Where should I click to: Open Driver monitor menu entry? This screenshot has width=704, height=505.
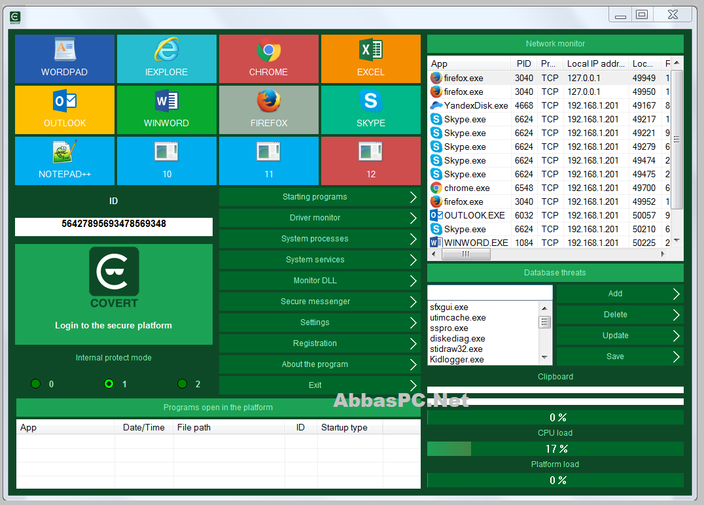320,218
